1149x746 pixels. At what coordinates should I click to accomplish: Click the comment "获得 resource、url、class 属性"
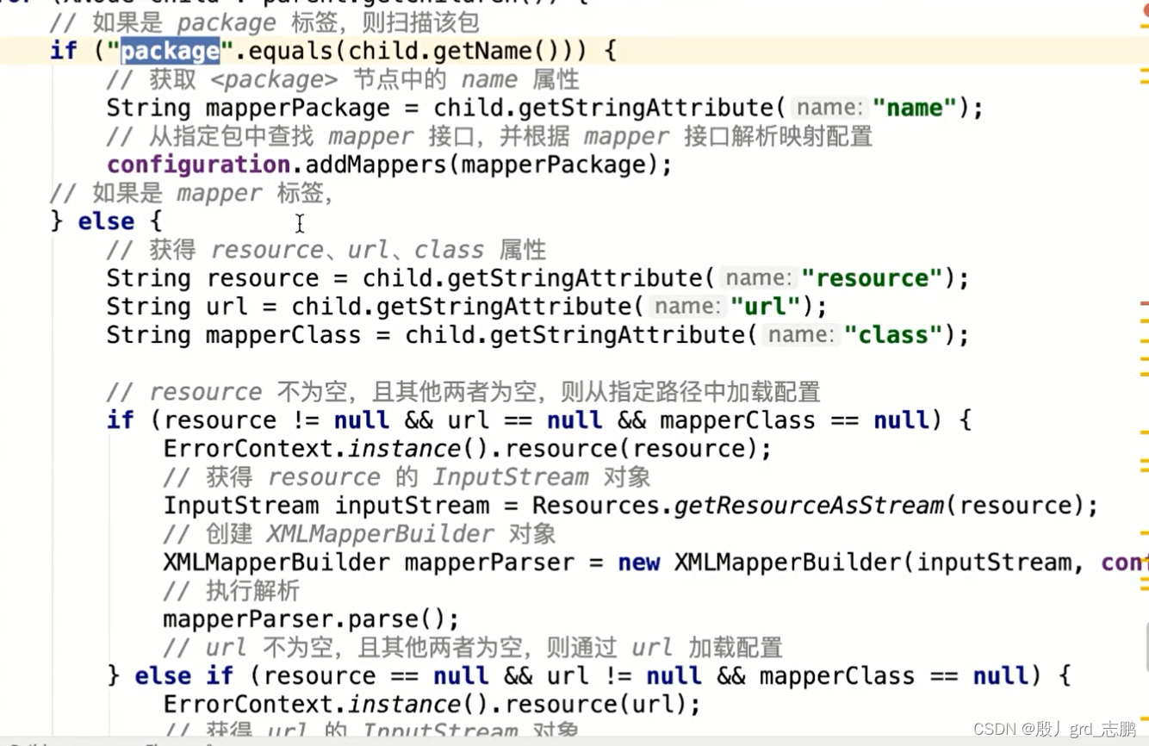click(326, 250)
